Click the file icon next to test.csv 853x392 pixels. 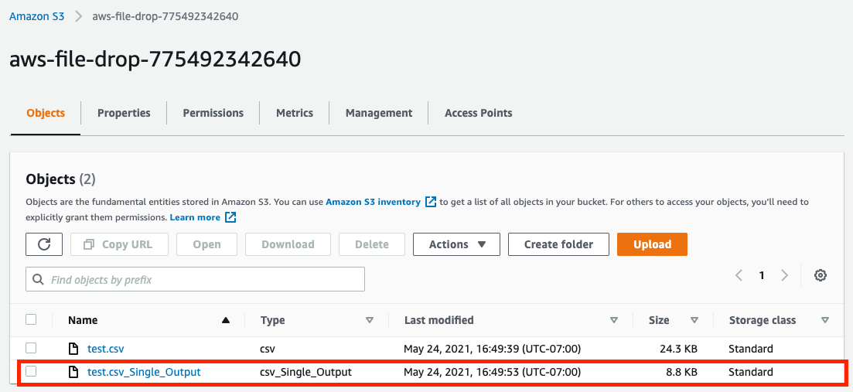74,349
